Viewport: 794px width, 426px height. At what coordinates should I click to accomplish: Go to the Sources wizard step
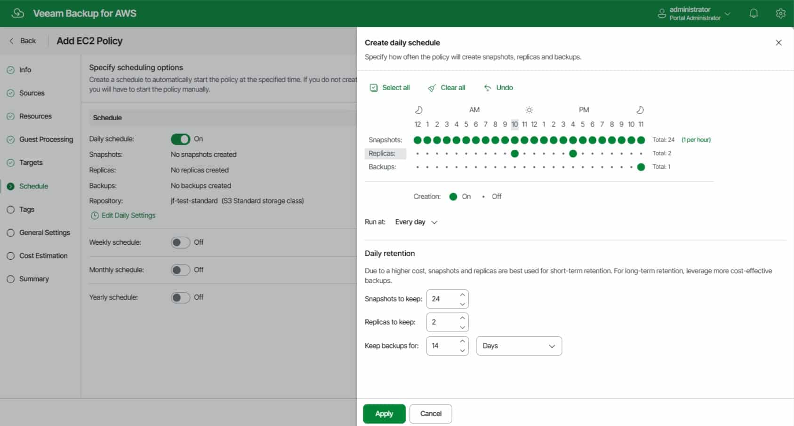click(32, 93)
